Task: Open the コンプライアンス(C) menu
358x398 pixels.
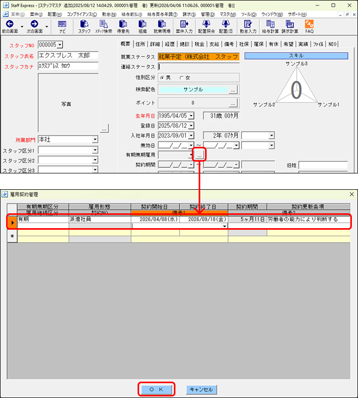Action: click(x=82, y=14)
